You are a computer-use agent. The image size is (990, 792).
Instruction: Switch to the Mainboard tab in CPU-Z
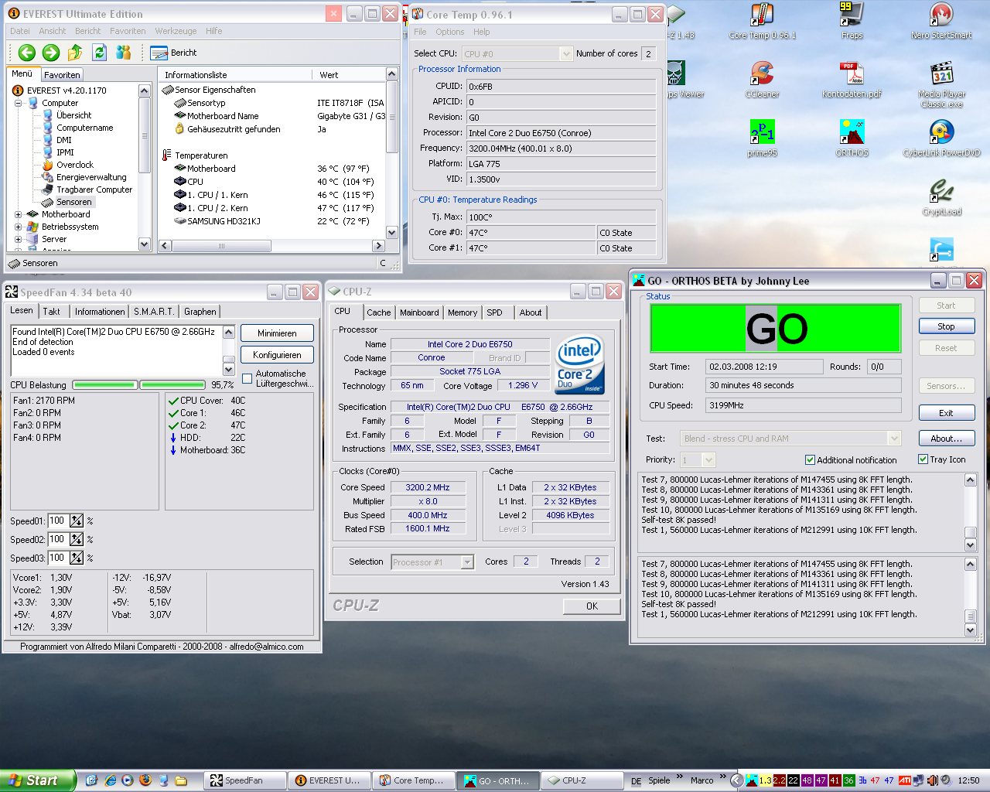point(419,312)
